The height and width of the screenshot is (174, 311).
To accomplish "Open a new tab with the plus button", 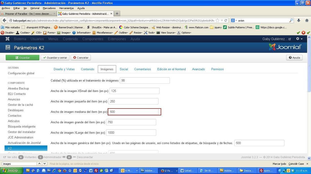I will point(117,14).
